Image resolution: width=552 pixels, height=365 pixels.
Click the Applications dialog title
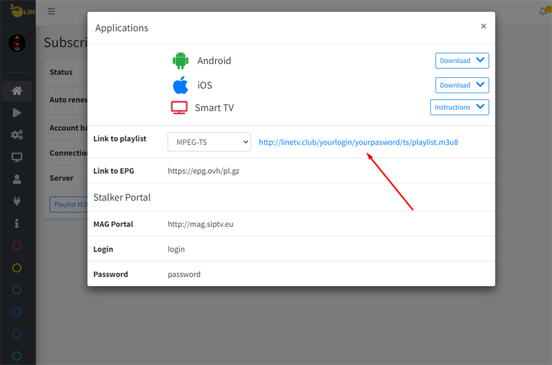122,28
